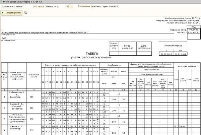Select the ТАБЕЛЬ heading text
The image size is (201, 135).
92,54
